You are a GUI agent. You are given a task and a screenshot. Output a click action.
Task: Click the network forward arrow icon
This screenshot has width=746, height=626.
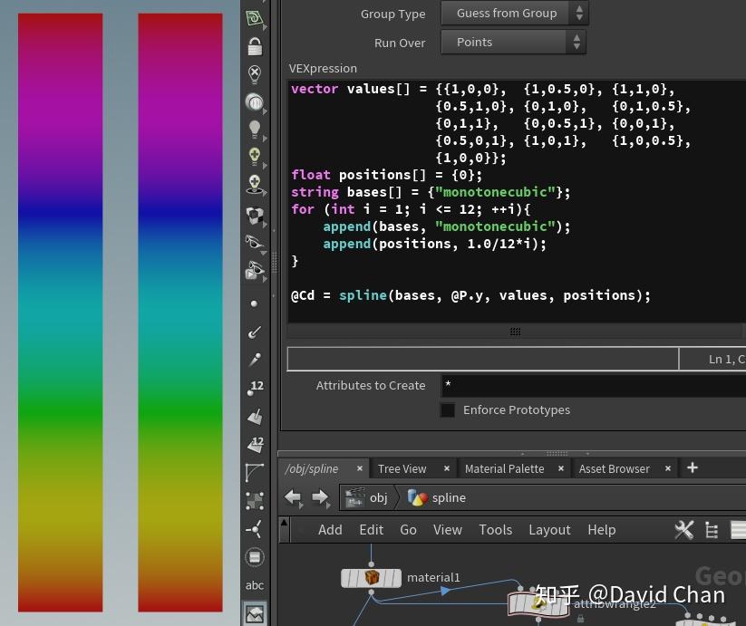(319, 497)
